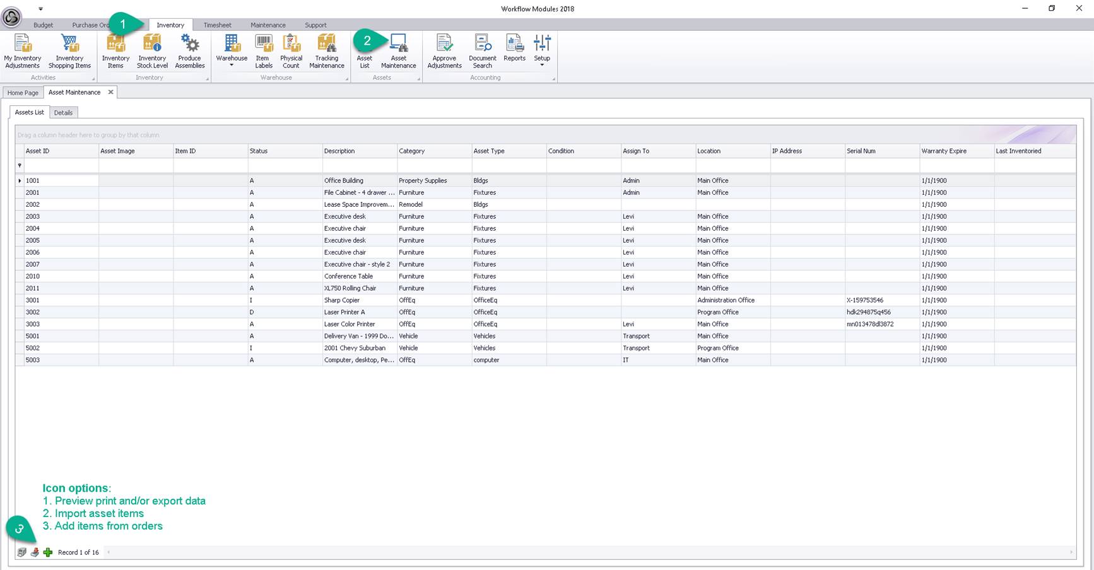This screenshot has width=1094, height=570.
Task: Open My Inventory Adjustments
Action: pos(22,51)
